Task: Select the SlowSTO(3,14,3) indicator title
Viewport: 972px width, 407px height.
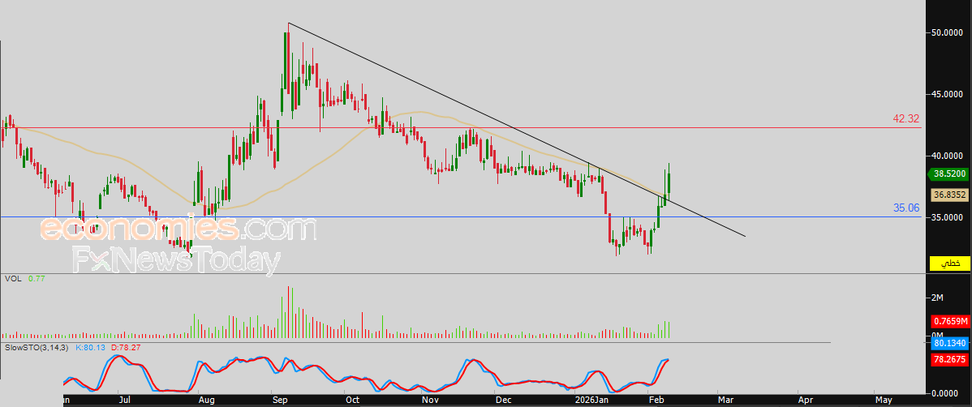Action: (37, 348)
